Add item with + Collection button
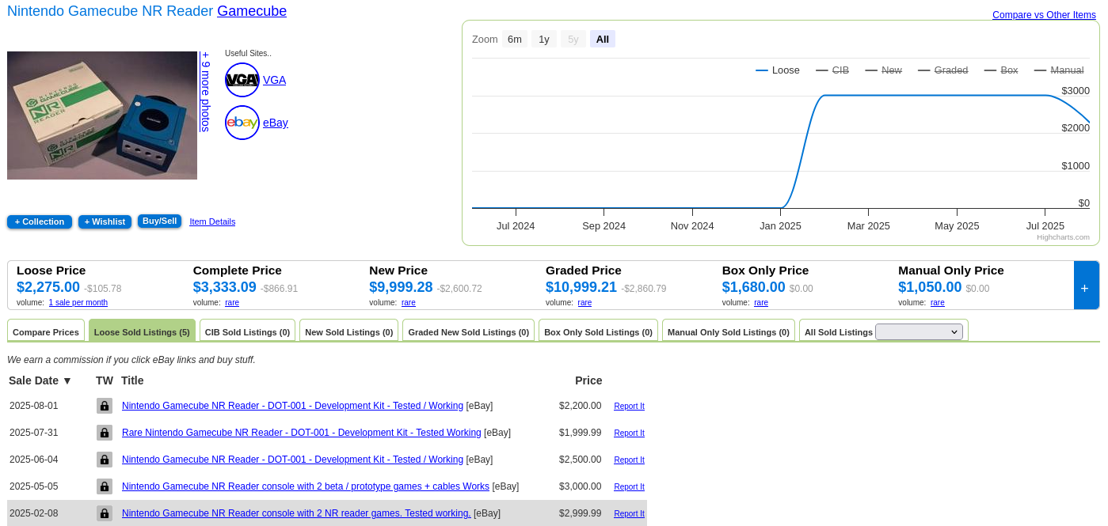The width and height of the screenshot is (1108, 526). pyautogui.click(x=40, y=221)
